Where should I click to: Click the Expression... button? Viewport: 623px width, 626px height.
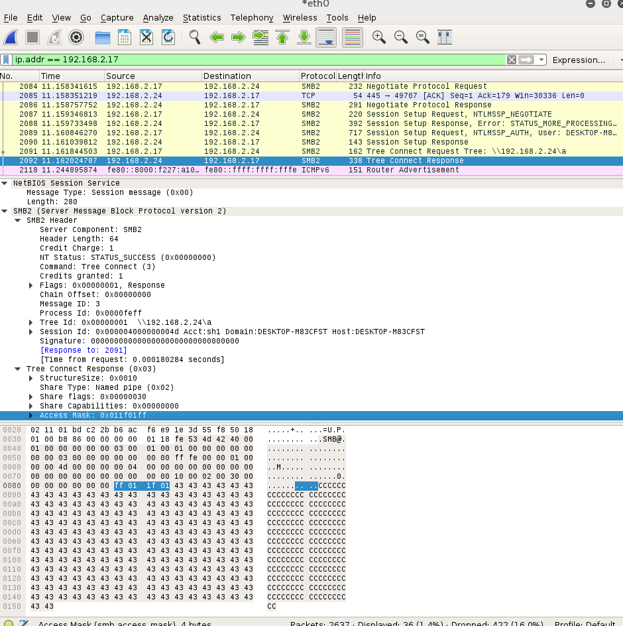point(579,60)
